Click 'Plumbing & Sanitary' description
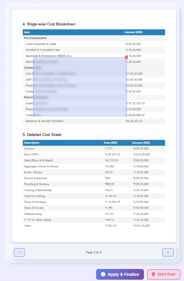Screen dimensions: 184x281 coord(36,184)
